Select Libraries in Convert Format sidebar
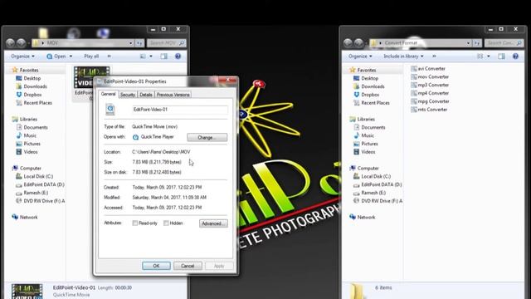The width and height of the screenshot is (531, 299). click(x=363, y=120)
